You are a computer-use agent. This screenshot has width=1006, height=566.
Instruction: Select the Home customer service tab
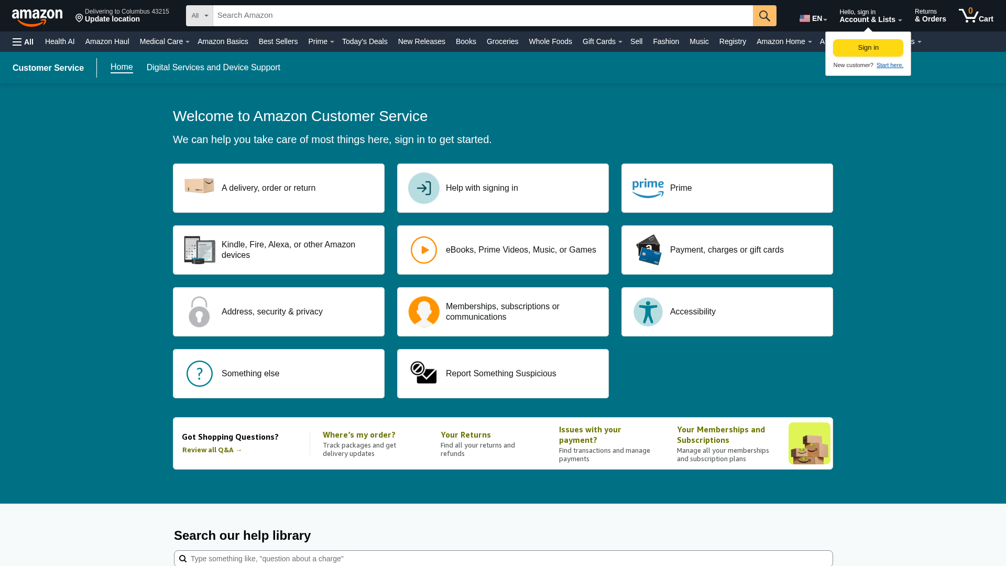pos(122,67)
